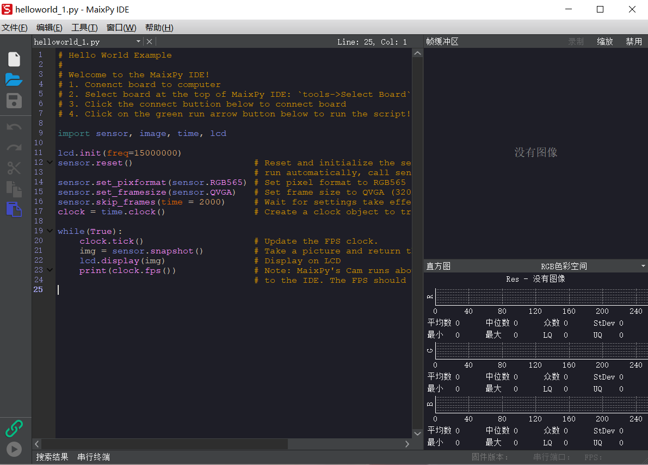Close the helloworld_1.py document tab
Screen dimensions: 648x465
coord(149,42)
